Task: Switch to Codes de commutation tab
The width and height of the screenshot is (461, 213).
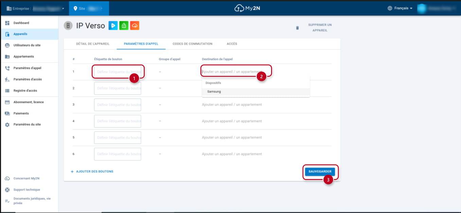Action: pyautogui.click(x=192, y=44)
